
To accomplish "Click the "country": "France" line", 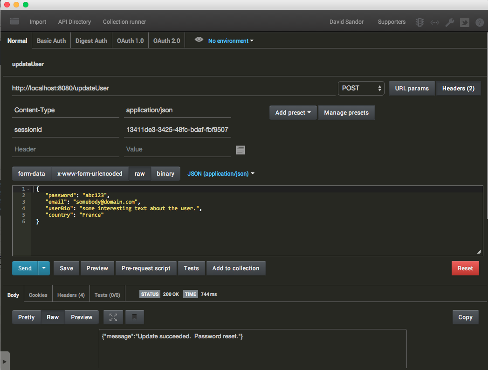I will click(x=75, y=215).
